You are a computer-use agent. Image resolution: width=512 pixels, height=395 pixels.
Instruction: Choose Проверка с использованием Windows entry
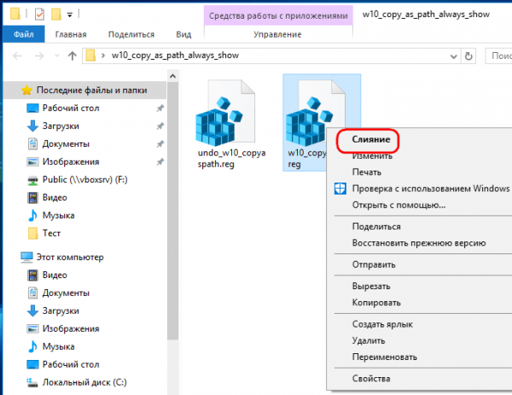(430, 189)
